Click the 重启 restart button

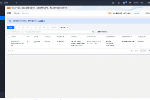click(x=36, y=27)
